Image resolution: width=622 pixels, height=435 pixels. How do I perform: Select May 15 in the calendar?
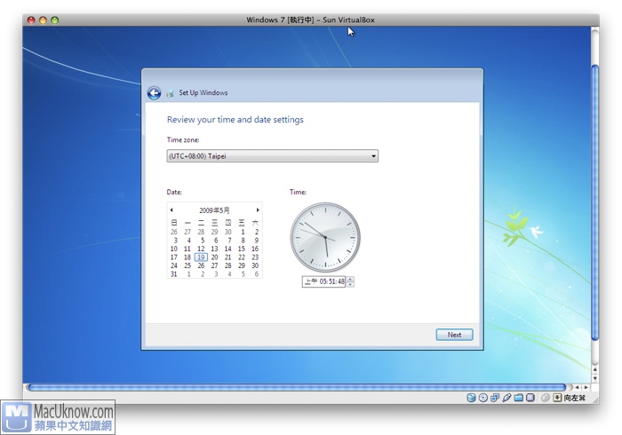point(242,249)
